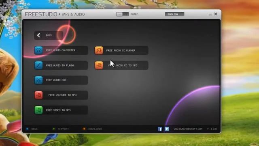Open the Twitter page icon
Screen dimensions: 259x146
pos(167,129)
